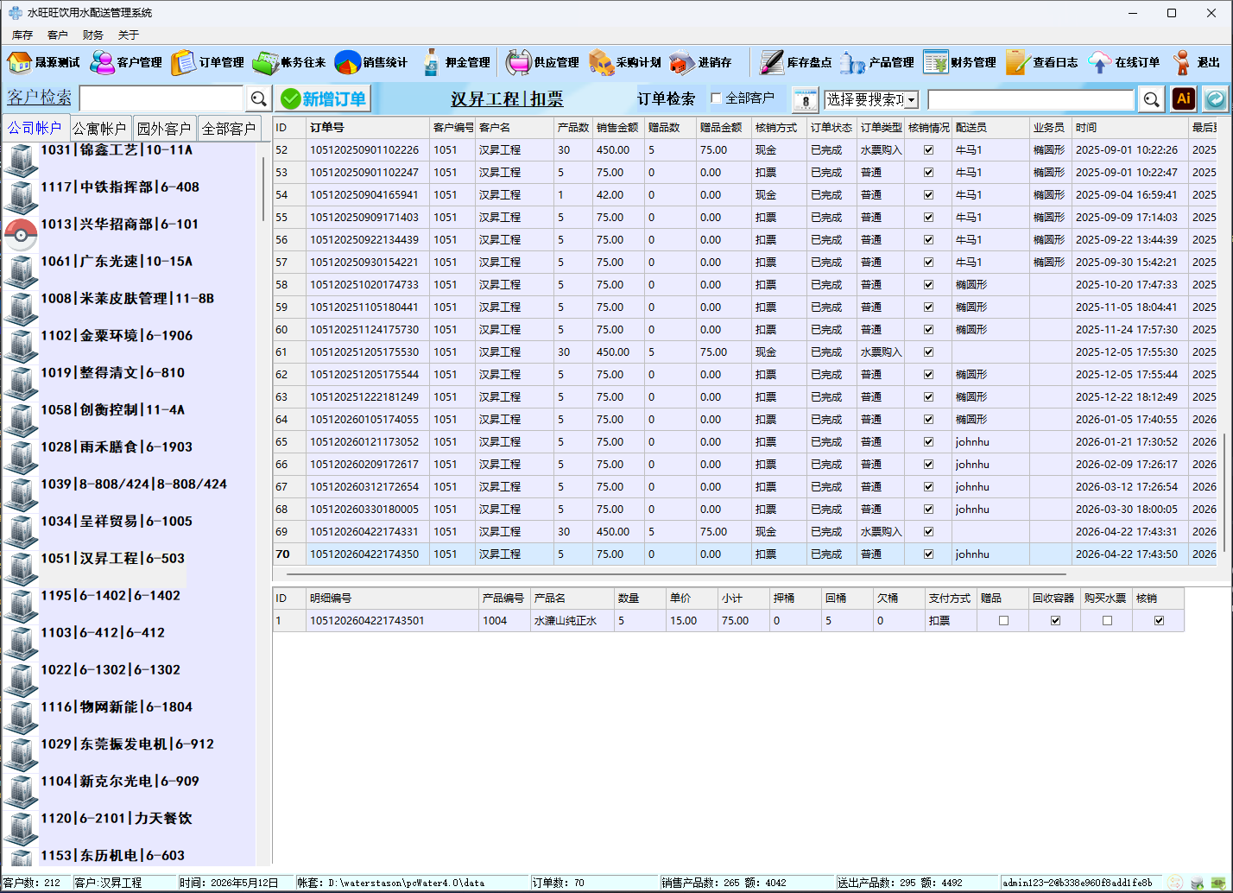
Task: Click the Ai assistant icon
Action: 1184,98
